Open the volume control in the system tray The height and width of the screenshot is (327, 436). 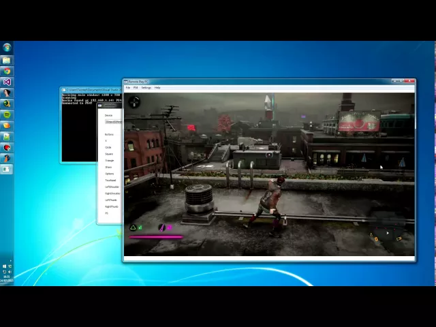(10, 272)
